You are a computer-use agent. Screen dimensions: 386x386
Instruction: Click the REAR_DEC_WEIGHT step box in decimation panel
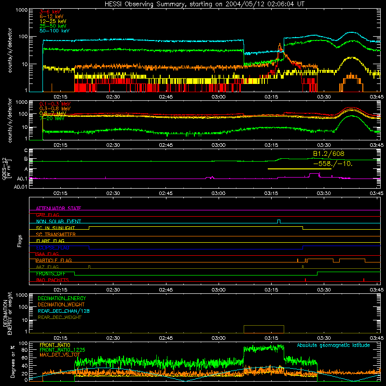coord(264,329)
